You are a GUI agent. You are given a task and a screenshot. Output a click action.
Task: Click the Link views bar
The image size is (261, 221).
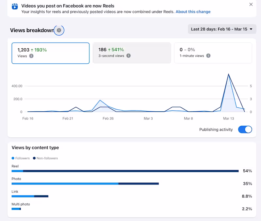(30, 196)
